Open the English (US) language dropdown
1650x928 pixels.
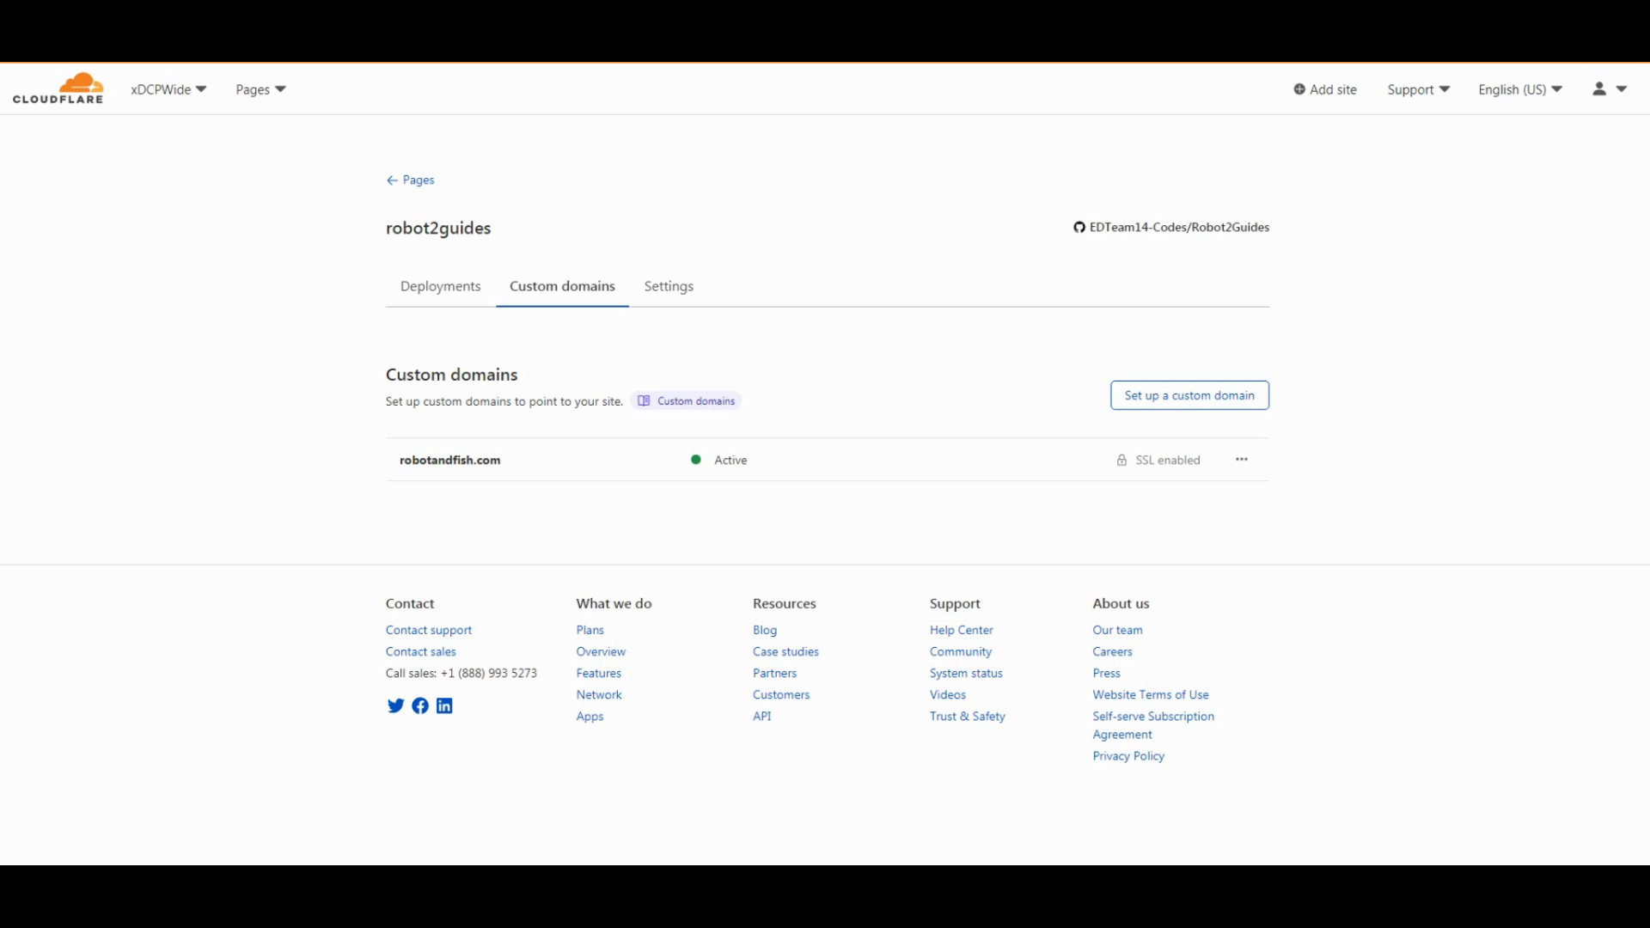1519,89
